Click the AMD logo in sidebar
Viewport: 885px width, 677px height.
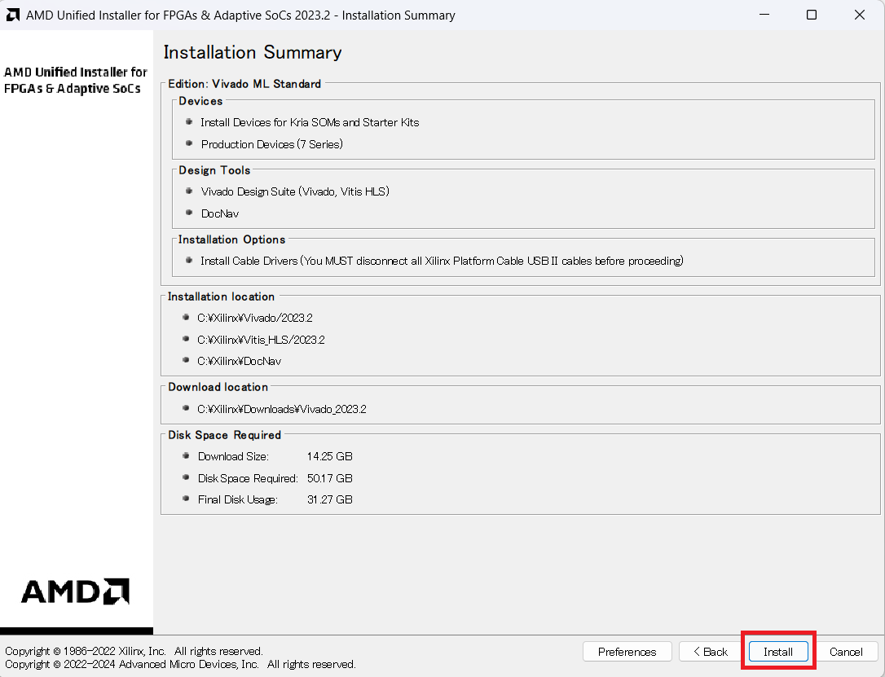pos(76,591)
